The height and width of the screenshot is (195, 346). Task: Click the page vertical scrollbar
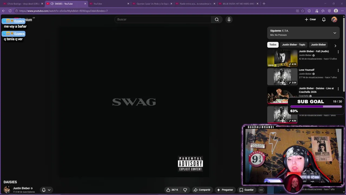pyautogui.click(x=344, y=54)
